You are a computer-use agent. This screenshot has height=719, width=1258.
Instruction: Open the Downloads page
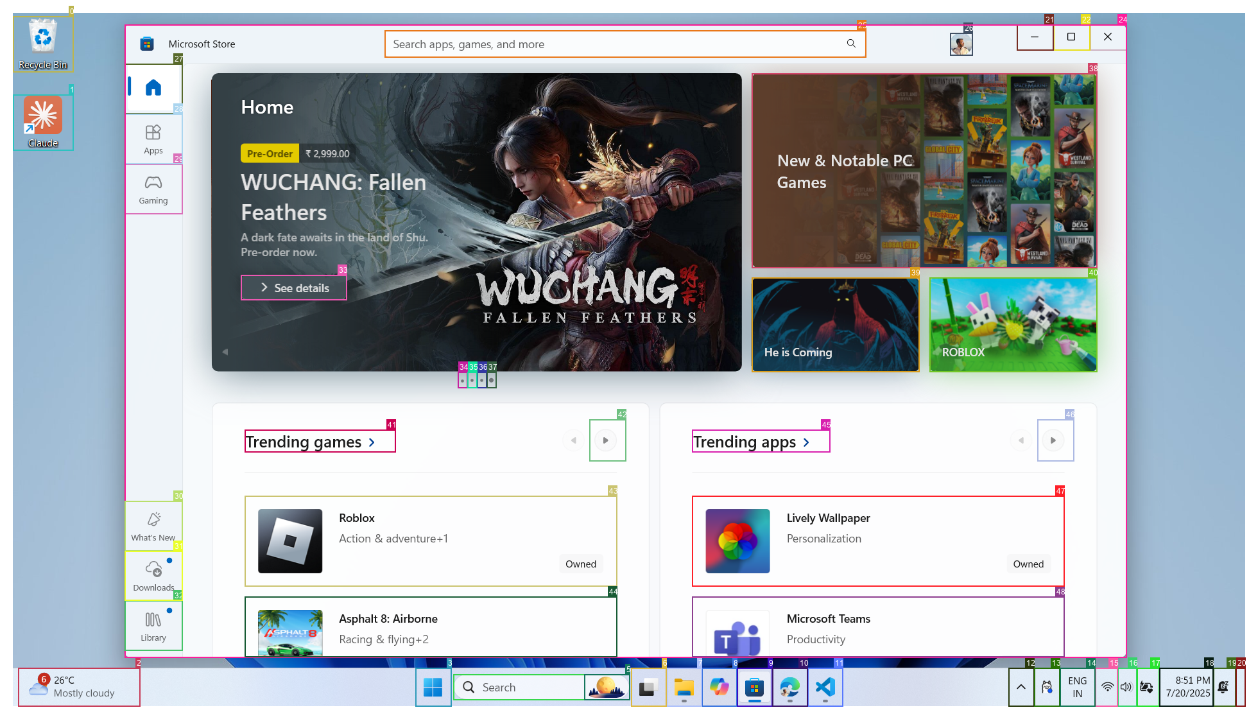pyautogui.click(x=153, y=576)
